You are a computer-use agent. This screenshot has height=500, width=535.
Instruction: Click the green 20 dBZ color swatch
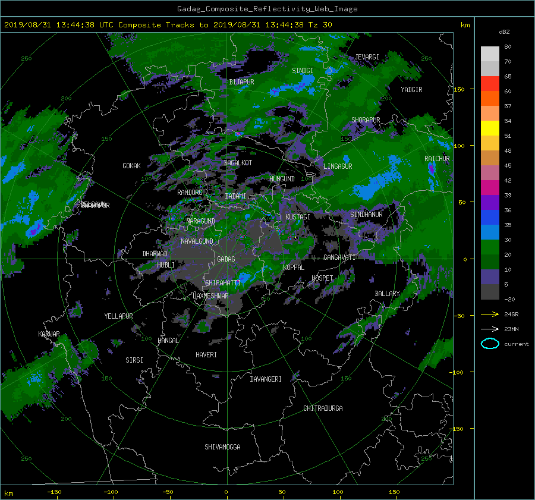point(490,247)
